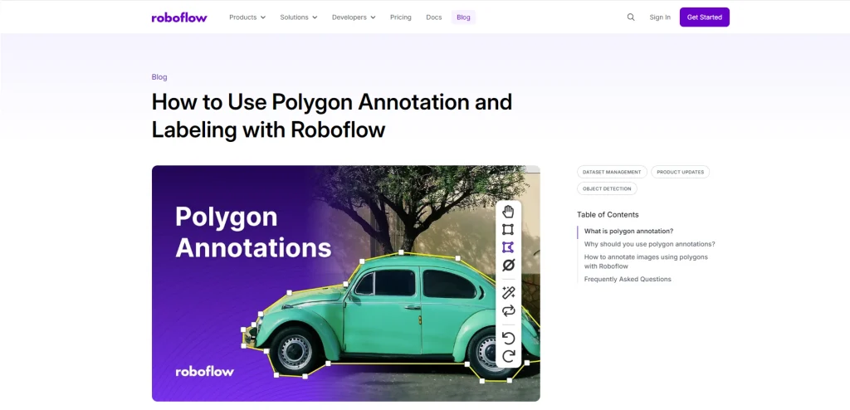Jump to Frequently Asked Questions section
This screenshot has height=410, width=850.
pos(628,280)
